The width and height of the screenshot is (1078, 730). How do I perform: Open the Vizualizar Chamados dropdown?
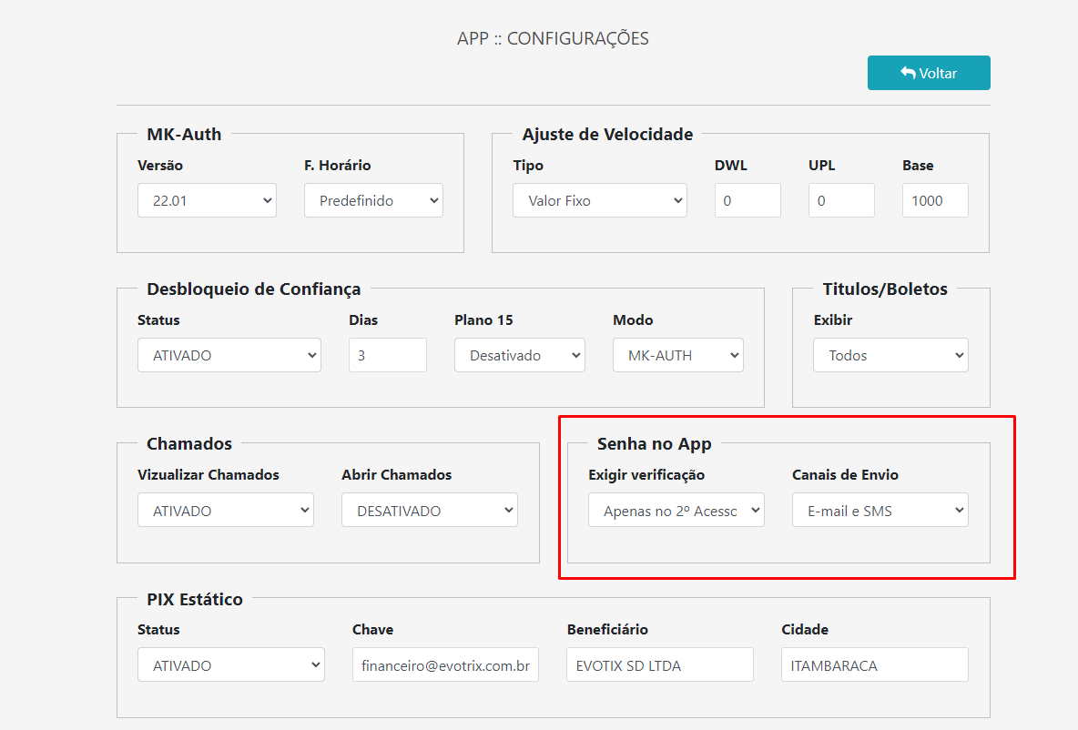[225, 510]
